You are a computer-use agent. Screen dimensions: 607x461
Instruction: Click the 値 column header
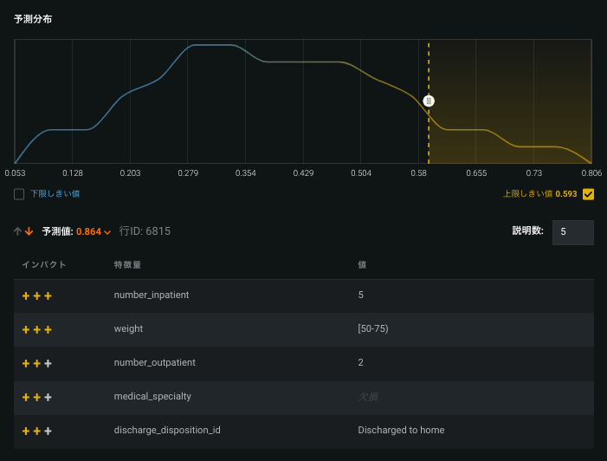362,264
